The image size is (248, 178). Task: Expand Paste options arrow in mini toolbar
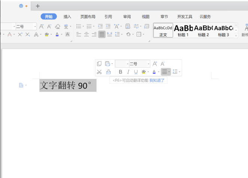[112, 64]
